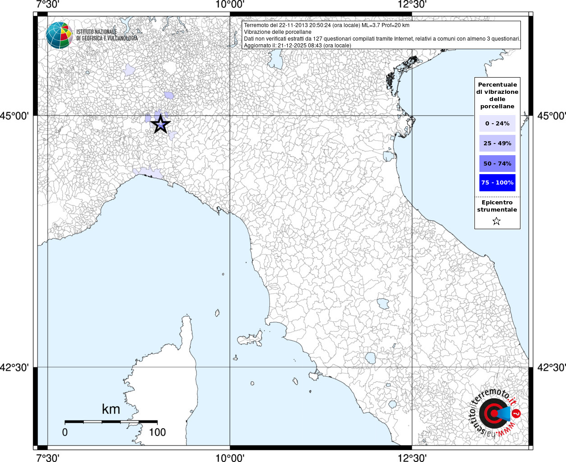The image size is (566, 462).
Task: Click the shaded Genoa coastal municipality
Action: click(148, 173)
